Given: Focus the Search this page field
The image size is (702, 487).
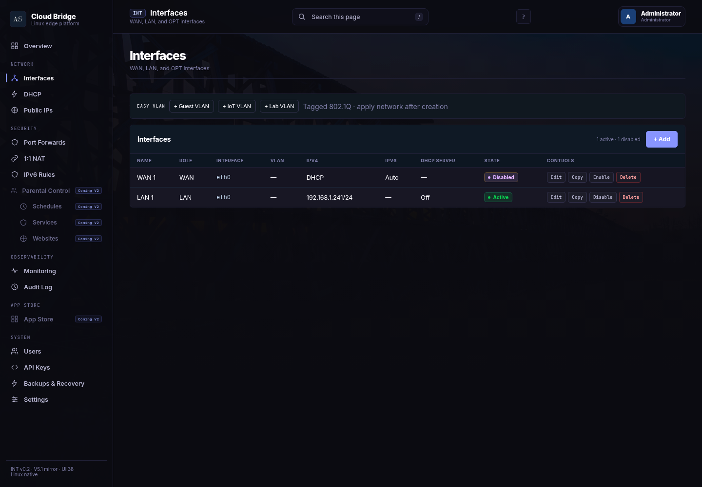Looking at the screenshot, I should pyautogui.click(x=360, y=17).
